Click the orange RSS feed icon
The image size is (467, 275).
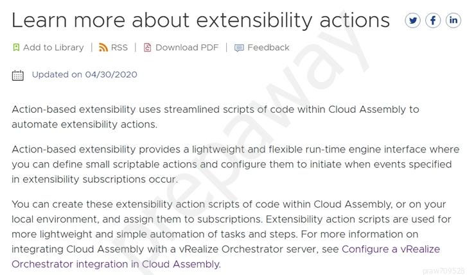(103, 47)
